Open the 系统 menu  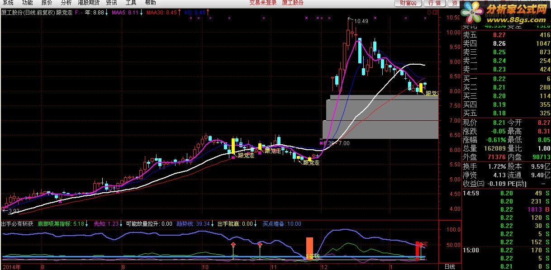coord(8,3)
